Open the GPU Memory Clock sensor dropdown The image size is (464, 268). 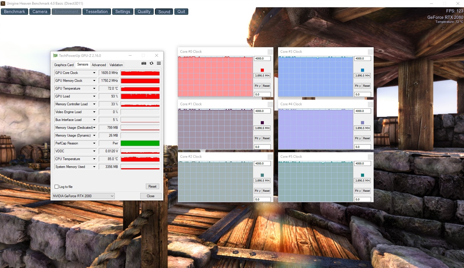coord(94,81)
